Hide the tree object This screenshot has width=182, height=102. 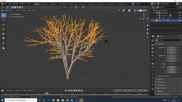180,20
